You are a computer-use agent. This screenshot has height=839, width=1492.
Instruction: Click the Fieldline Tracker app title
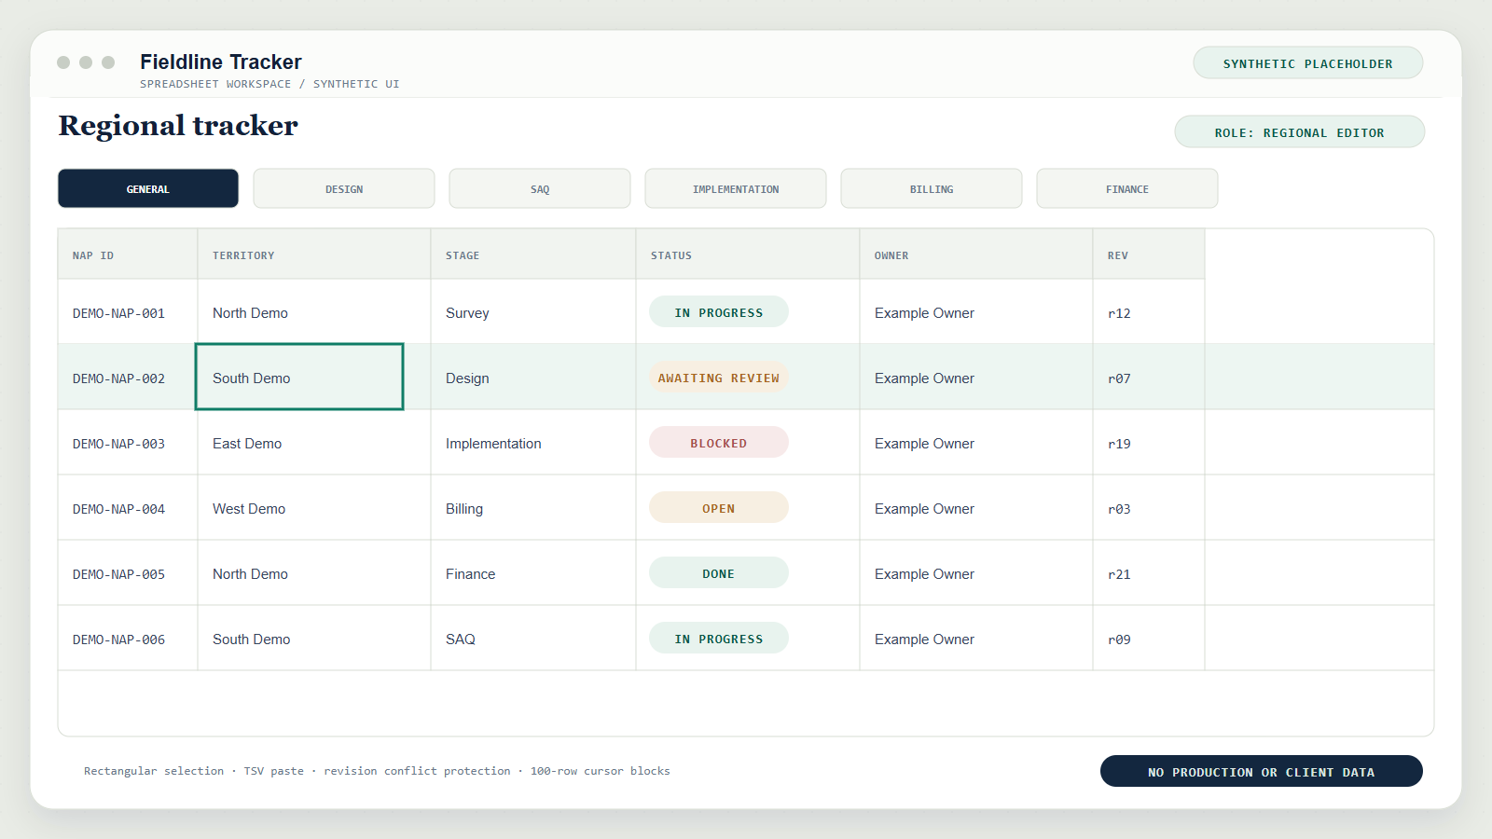[x=221, y=62]
